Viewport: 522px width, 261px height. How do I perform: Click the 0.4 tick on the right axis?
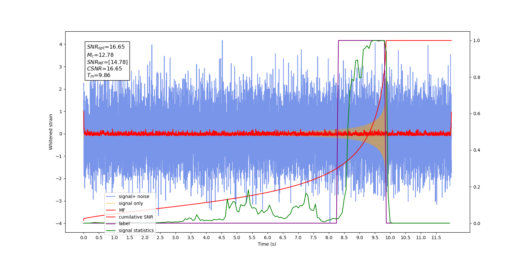click(x=477, y=150)
